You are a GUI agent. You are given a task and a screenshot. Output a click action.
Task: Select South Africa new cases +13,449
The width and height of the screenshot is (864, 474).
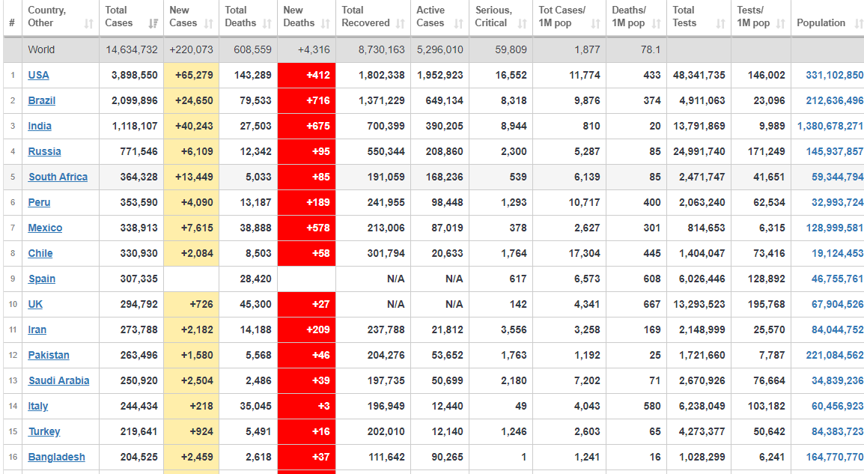[x=191, y=177]
